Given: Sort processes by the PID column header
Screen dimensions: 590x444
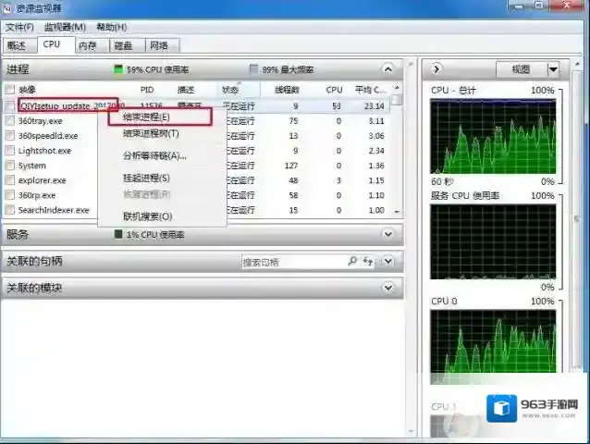Looking at the screenshot, I should point(147,90).
